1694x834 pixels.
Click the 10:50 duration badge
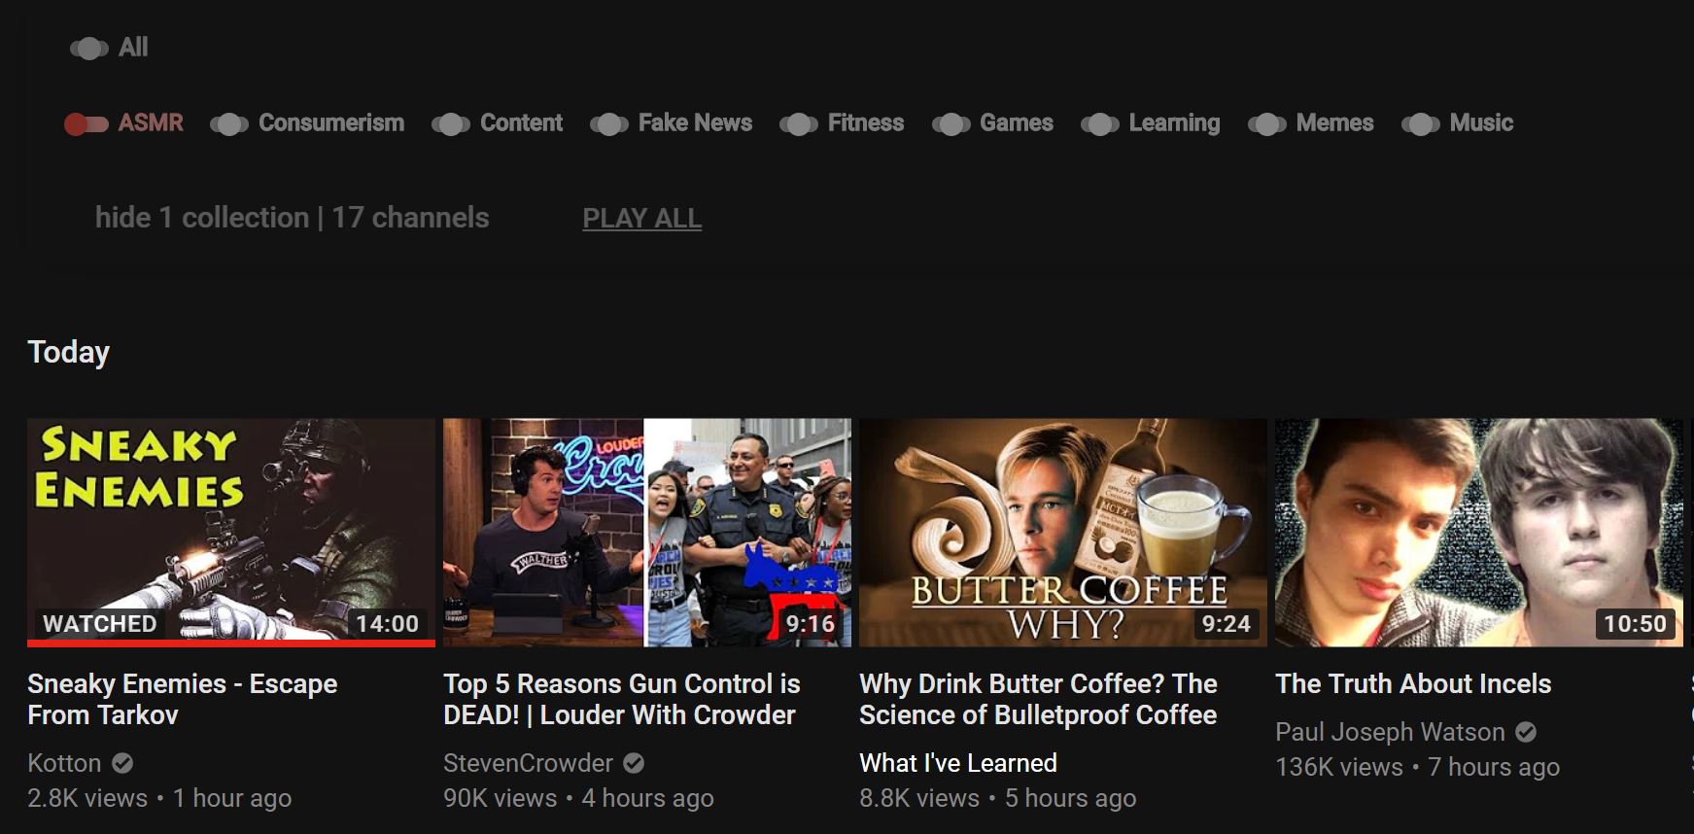click(x=1635, y=624)
